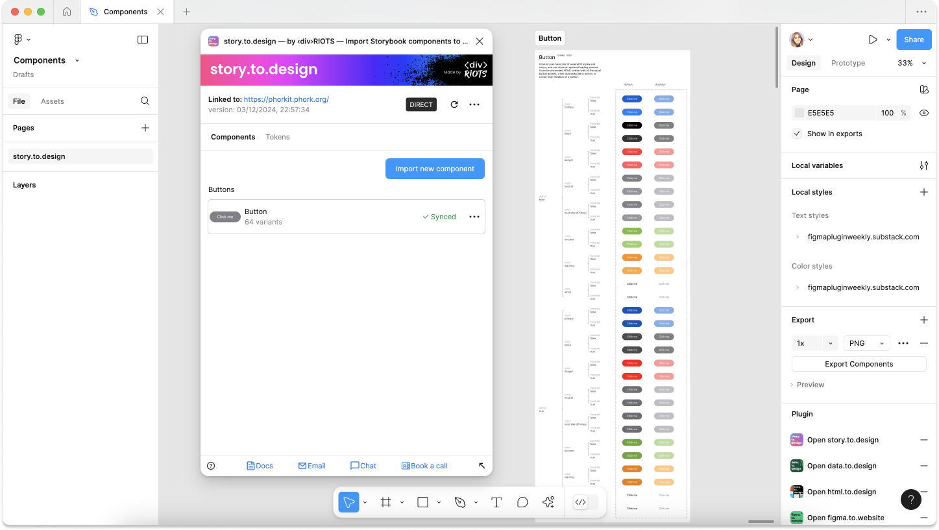
Task: Click Export Components button
Action: 859,364
